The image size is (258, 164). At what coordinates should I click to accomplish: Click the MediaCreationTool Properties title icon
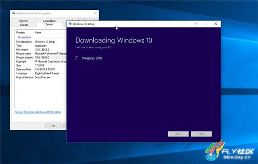tap(13, 13)
